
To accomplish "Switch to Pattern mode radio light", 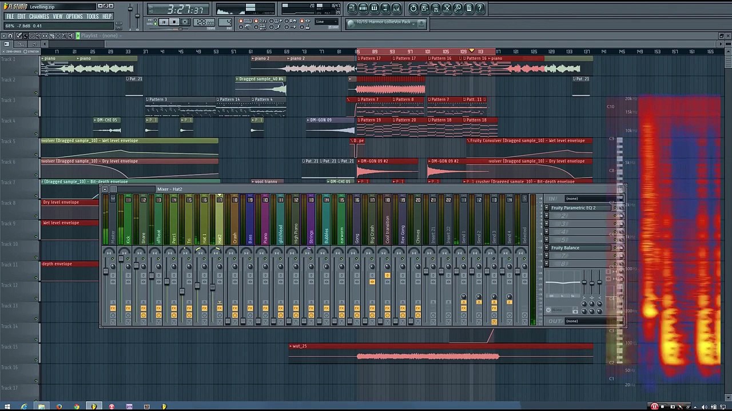I will pyautogui.click(x=155, y=19).
